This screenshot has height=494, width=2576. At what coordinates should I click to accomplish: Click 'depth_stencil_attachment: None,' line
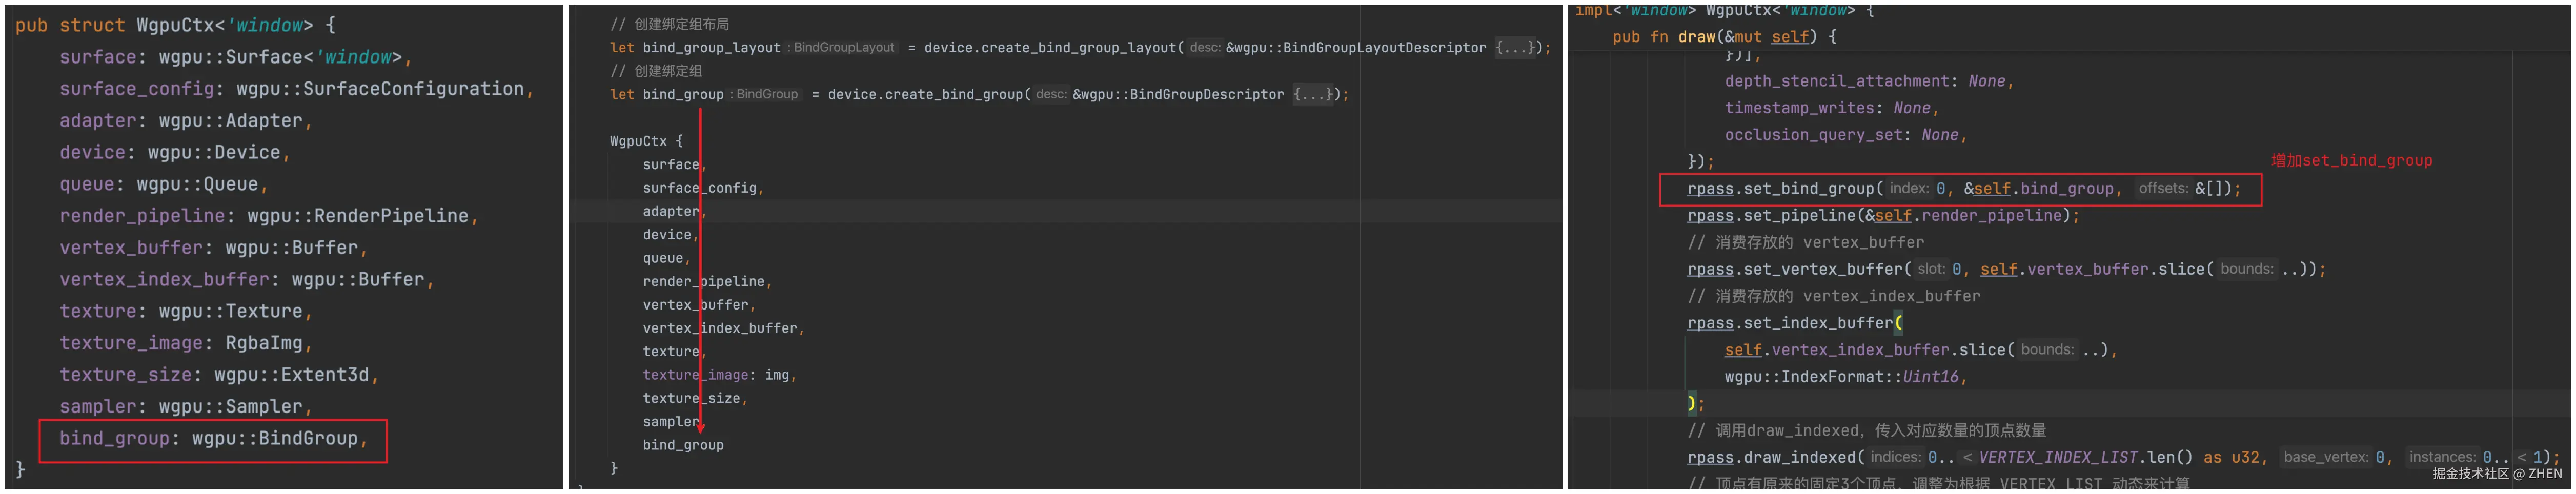(1869, 81)
